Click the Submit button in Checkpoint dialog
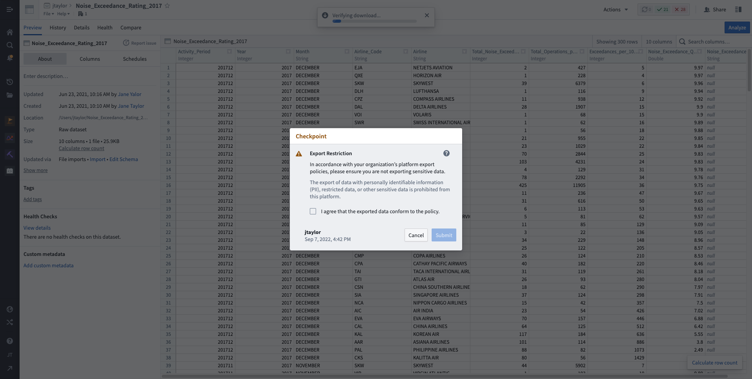The width and height of the screenshot is (752, 379). click(444, 235)
